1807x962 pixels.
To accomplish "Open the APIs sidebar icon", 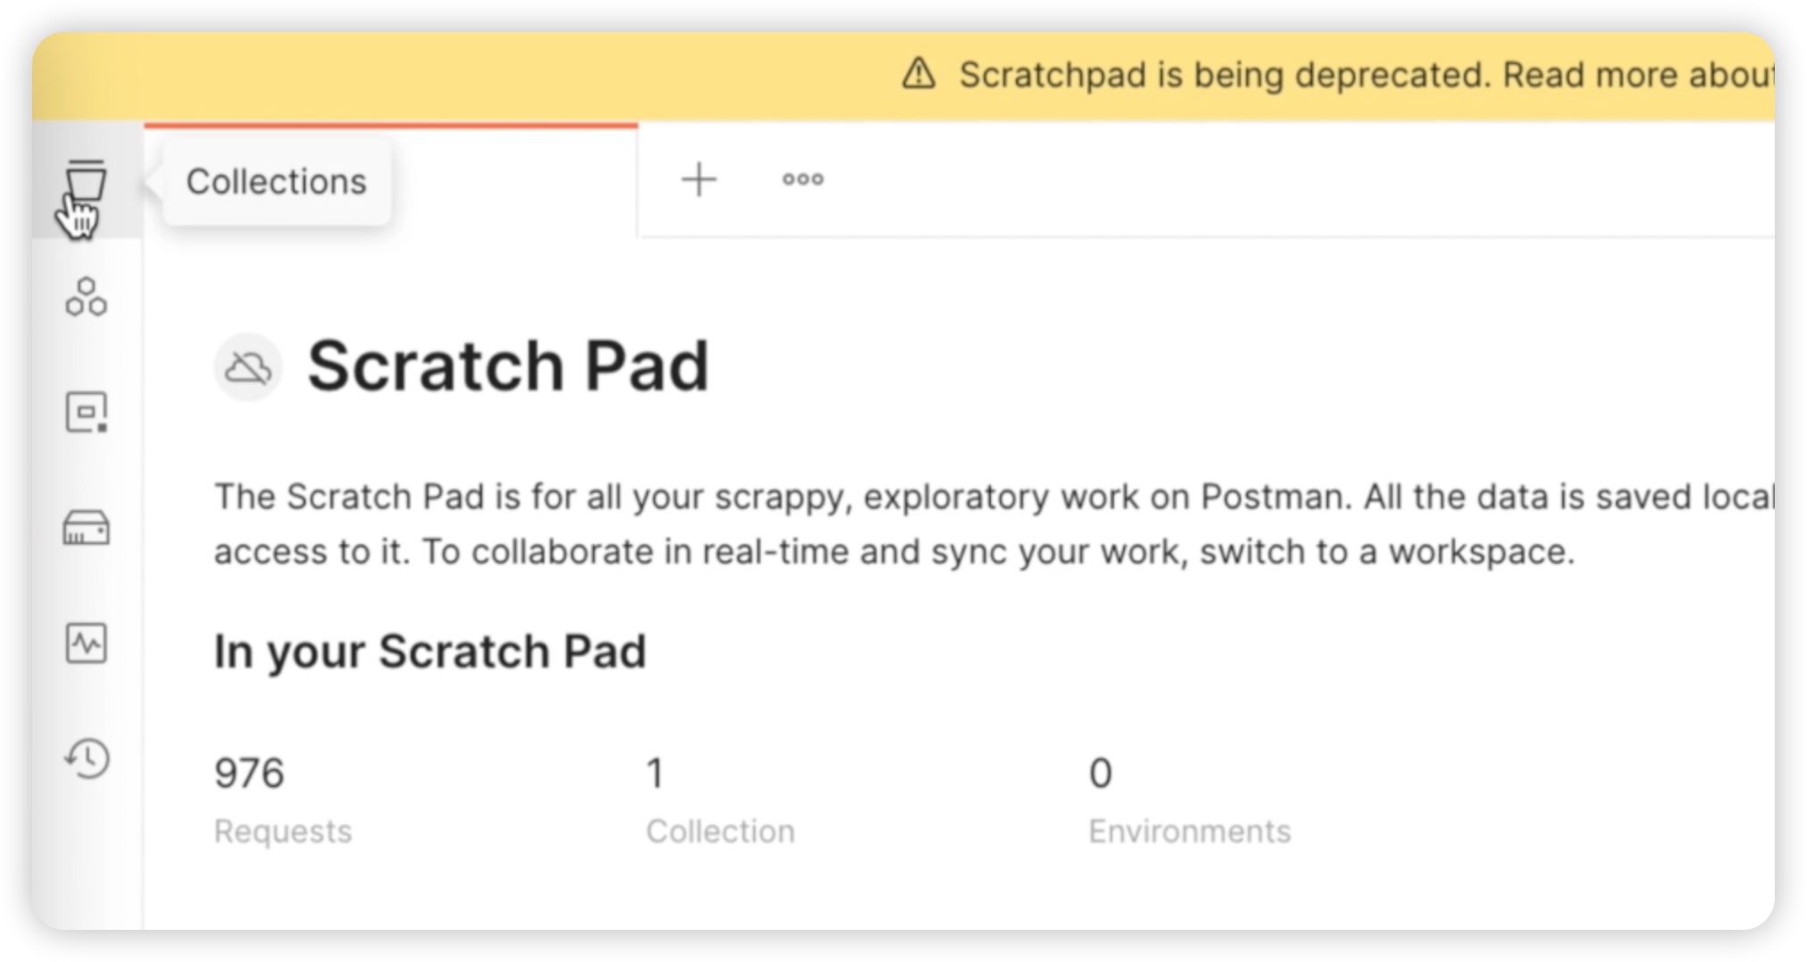I will tap(86, 297).
